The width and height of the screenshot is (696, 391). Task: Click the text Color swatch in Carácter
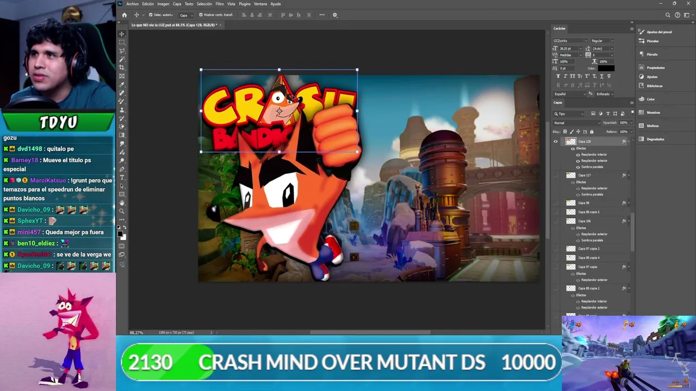[606, 68]
